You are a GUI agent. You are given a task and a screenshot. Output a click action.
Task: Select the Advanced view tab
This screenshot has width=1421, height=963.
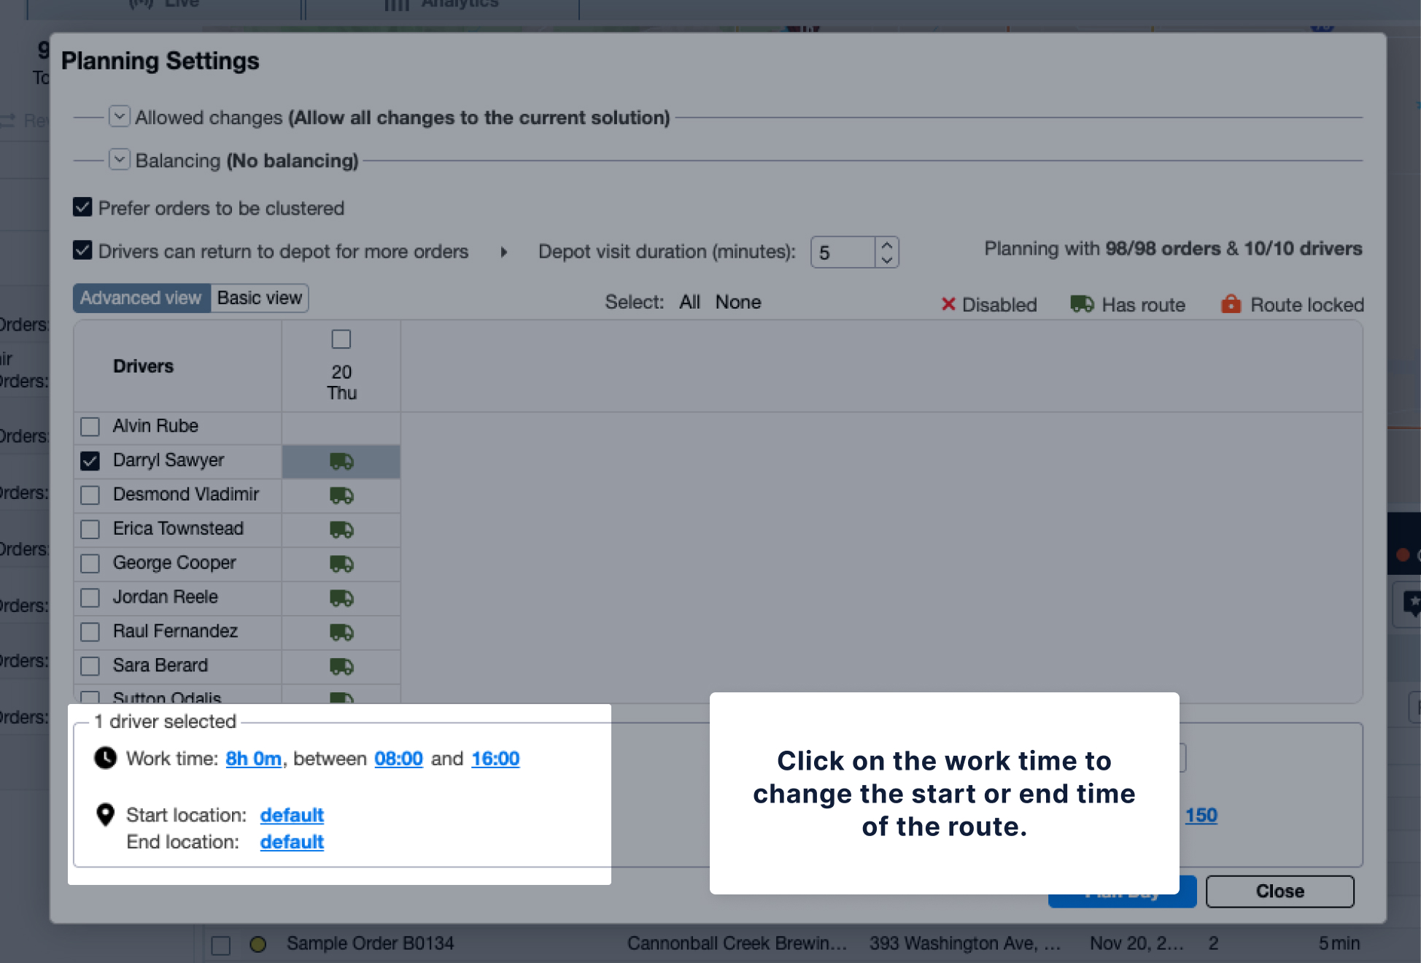click(141, 298)
